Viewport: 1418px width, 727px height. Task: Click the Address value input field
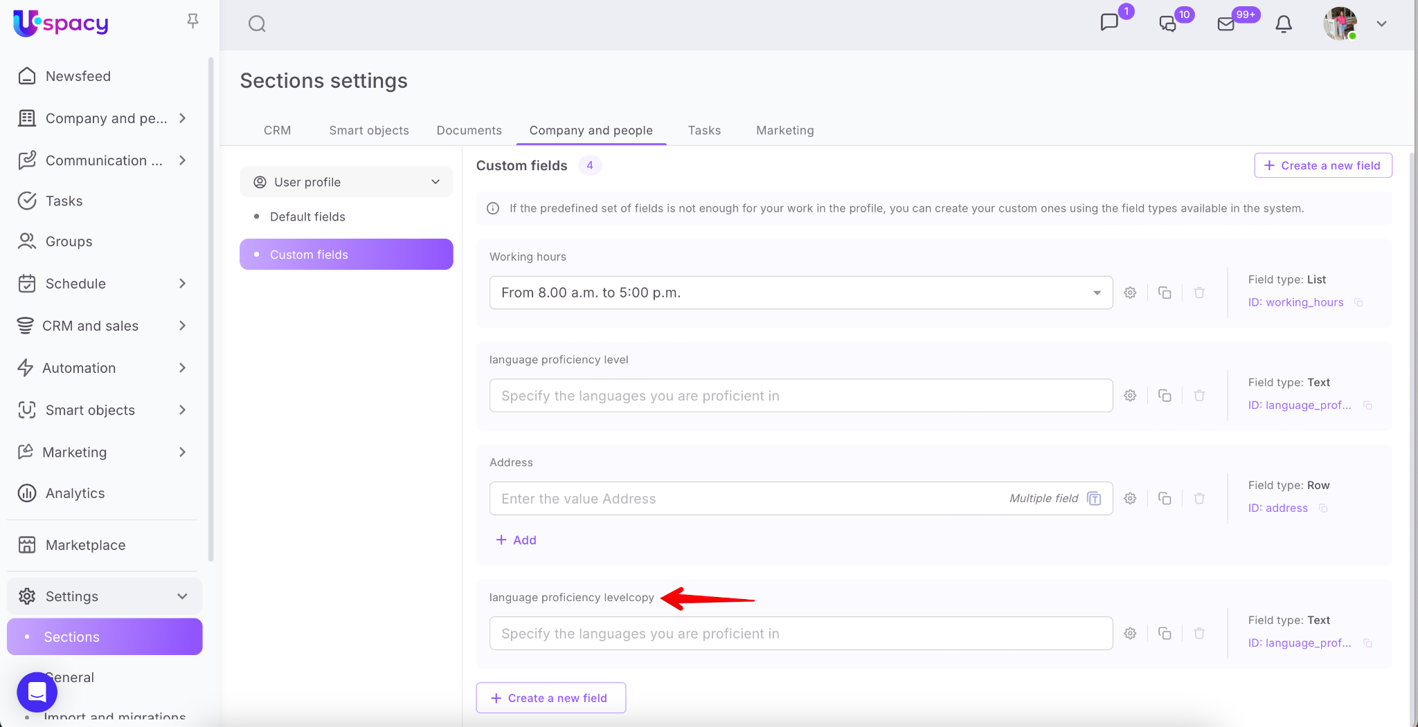click(748, 499)
